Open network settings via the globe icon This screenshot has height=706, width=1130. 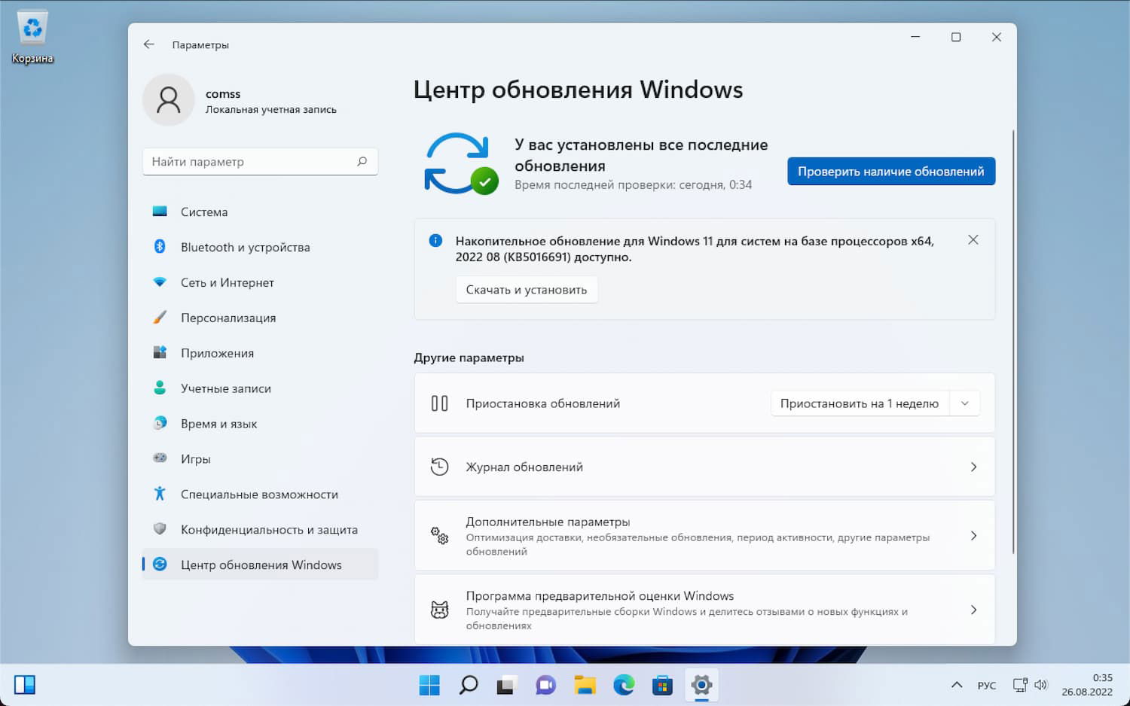(160, 282)
